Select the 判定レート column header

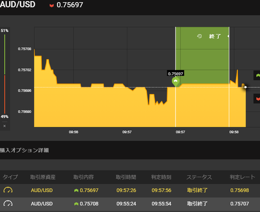242,177
